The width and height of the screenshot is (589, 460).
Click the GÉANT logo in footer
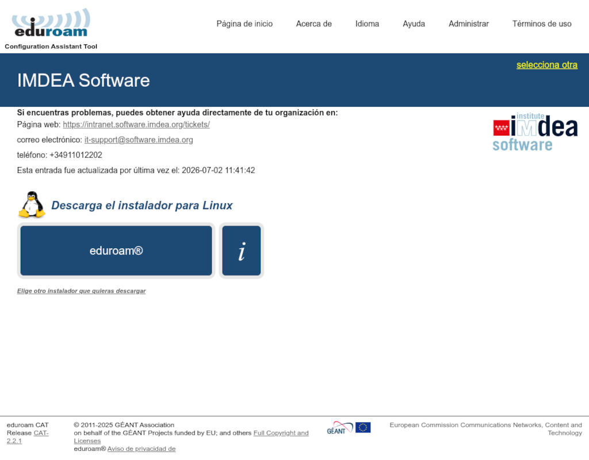pos(339,428)
